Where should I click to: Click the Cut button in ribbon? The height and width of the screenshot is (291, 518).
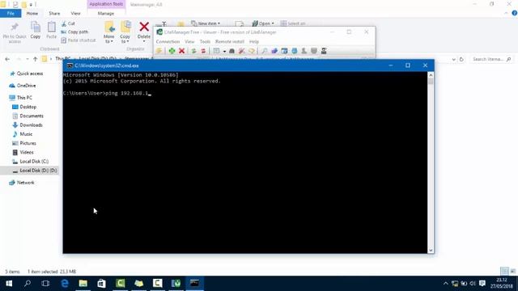pyautogui.click(x=68, y=23)
